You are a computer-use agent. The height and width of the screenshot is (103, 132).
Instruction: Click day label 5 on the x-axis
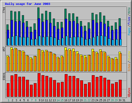tap(24, 100)
